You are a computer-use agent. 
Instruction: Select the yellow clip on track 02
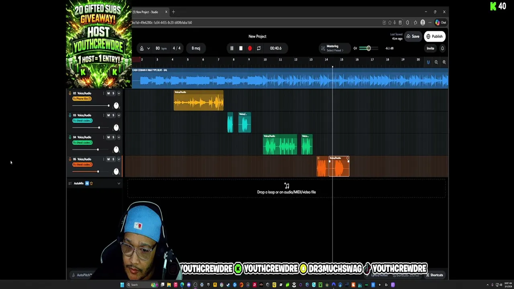[198, 100]
